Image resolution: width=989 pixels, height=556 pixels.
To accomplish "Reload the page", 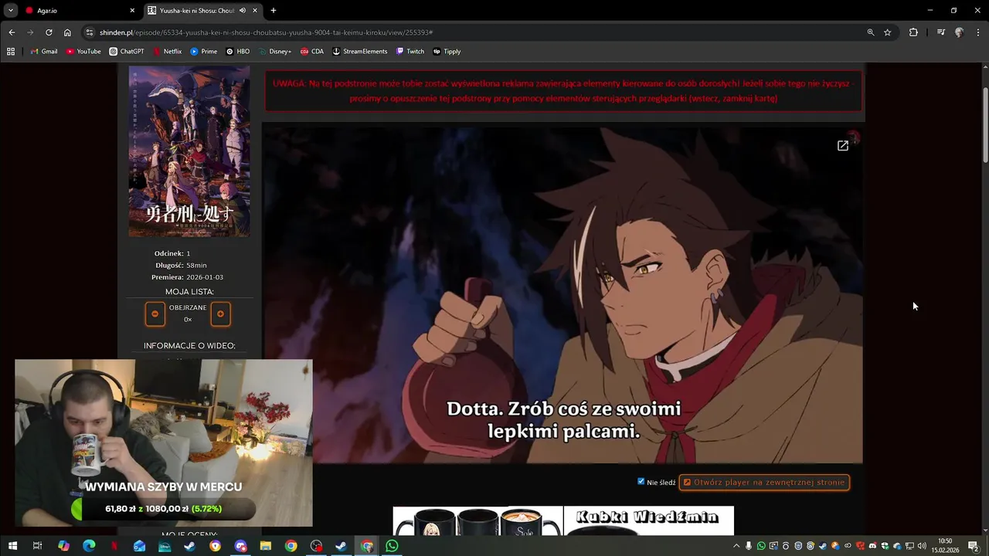I will tap(49, 32).
